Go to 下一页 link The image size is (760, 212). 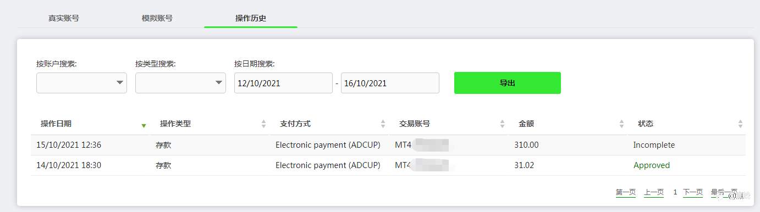[693, 192]
